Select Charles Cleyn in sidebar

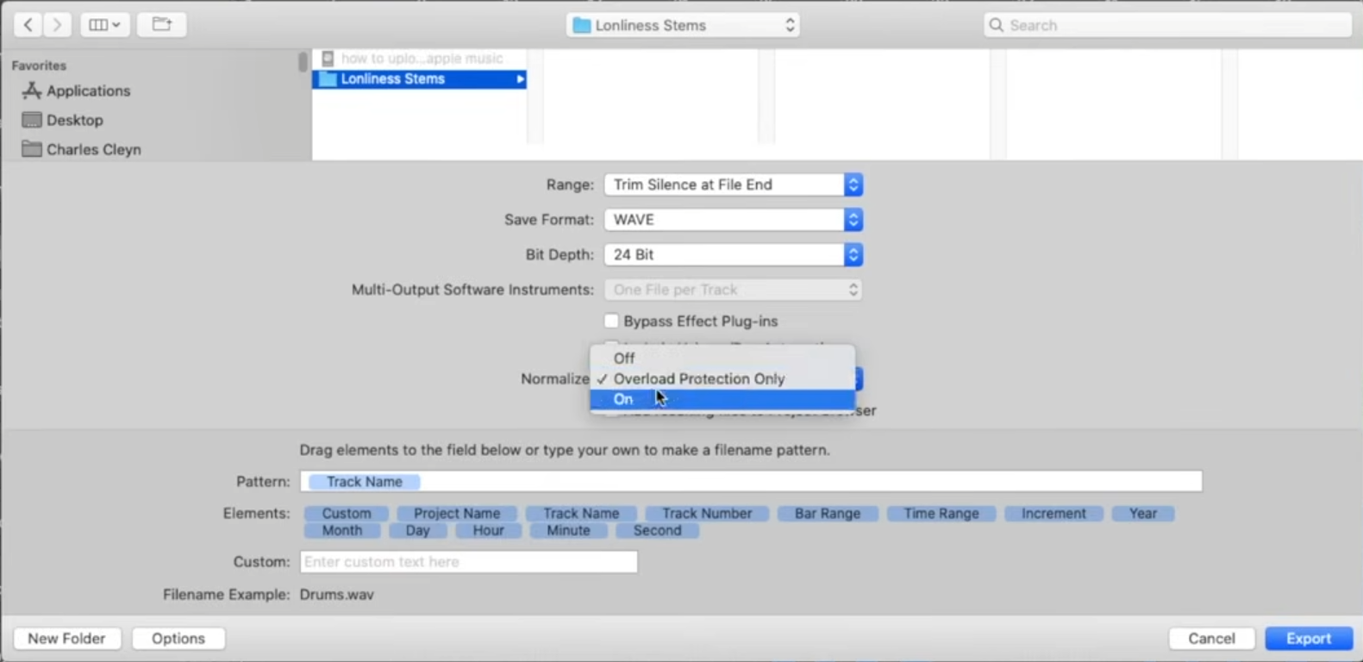(x=94, y=149)
